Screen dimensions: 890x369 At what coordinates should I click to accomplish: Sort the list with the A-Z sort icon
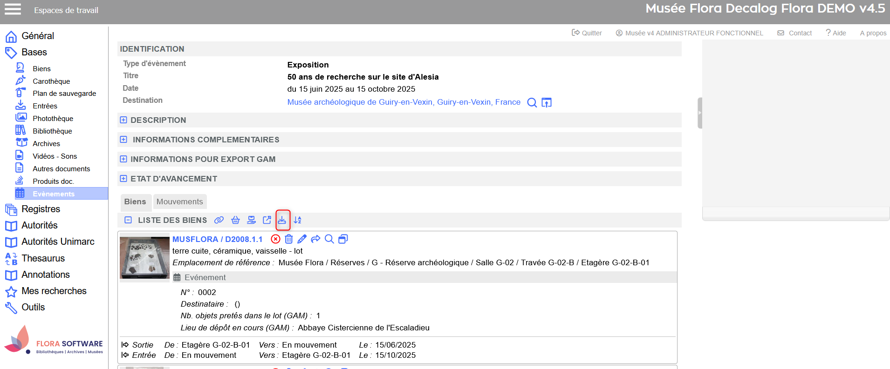[x=298, y=220]
